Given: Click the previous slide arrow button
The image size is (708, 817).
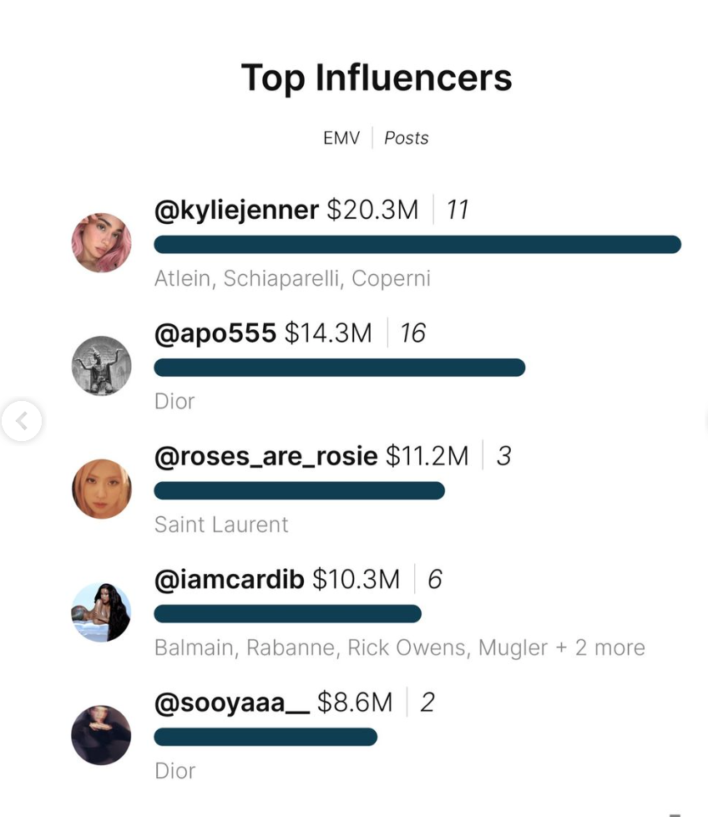Looking at the screenshot, I should 22,420.
